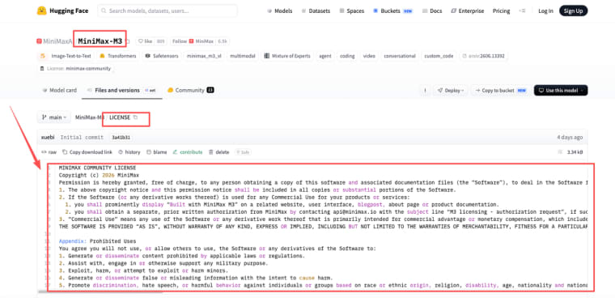Click the 4 days ago timestamp
615x298 pixels.
click(x=570, y=138)
